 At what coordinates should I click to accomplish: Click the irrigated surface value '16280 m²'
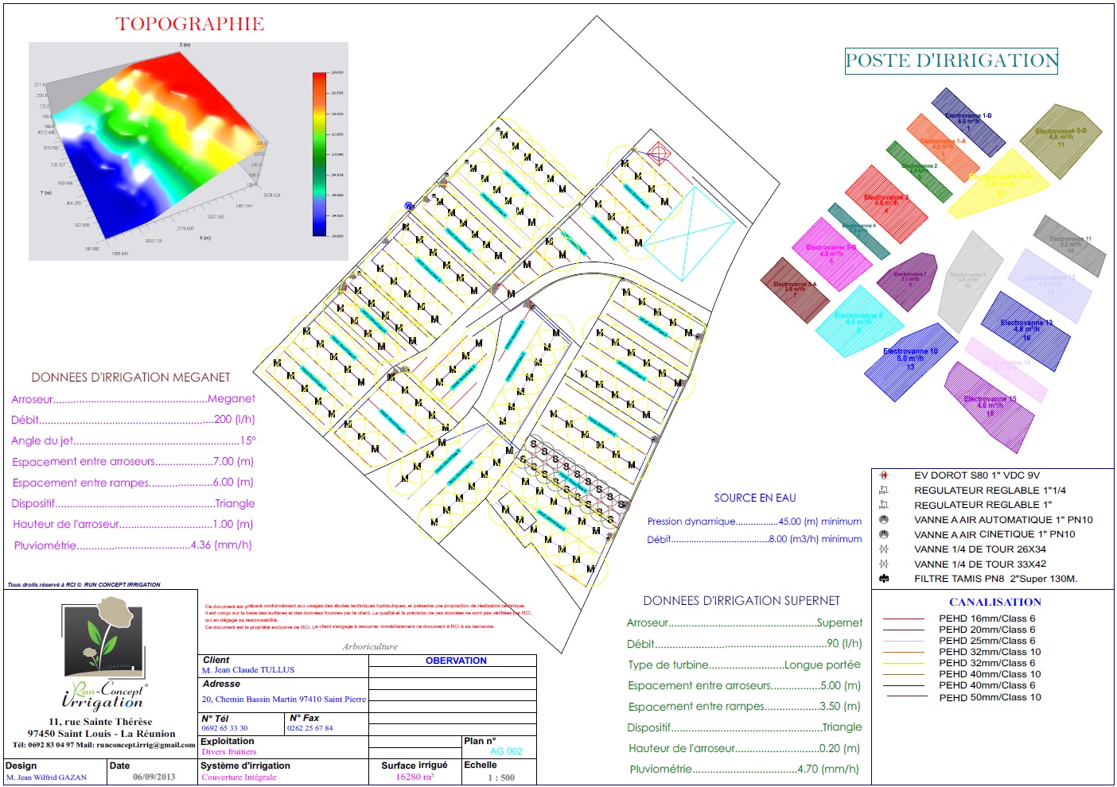(x=415, y=777)
